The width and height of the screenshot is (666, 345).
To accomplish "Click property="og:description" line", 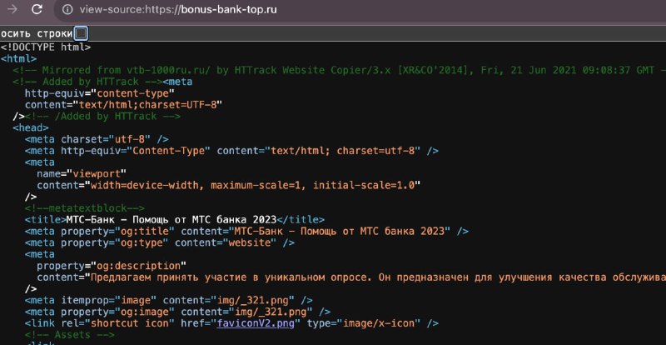I will (x=112, y=266).
